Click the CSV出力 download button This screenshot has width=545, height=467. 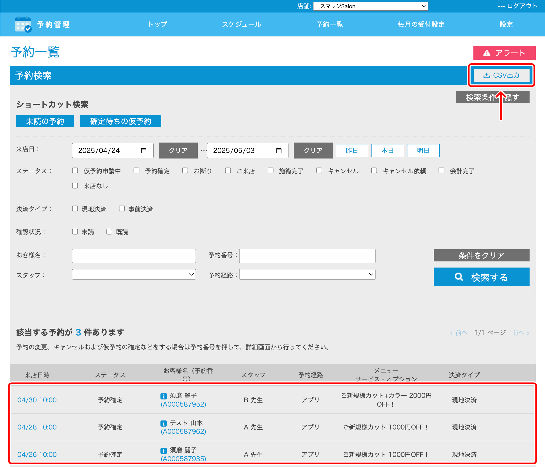pos(501,75)
